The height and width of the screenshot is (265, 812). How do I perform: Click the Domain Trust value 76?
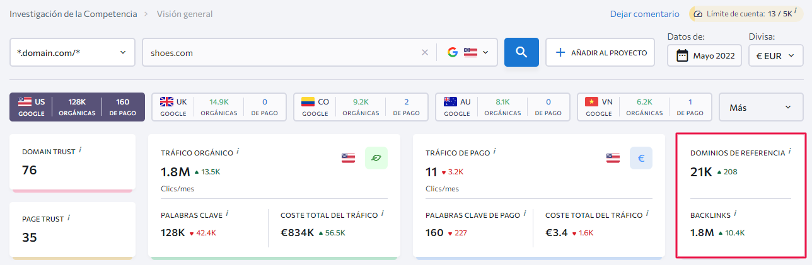coord(30,170)
